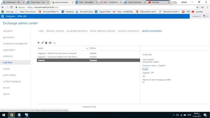
Task: Go to permissions in left navigation
Action: (9, 37)
